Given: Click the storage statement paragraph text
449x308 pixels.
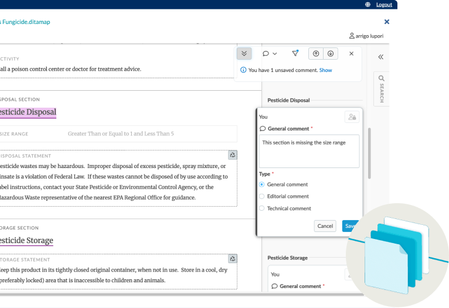Looking at the screenshot, I should [x=114, y=275].
